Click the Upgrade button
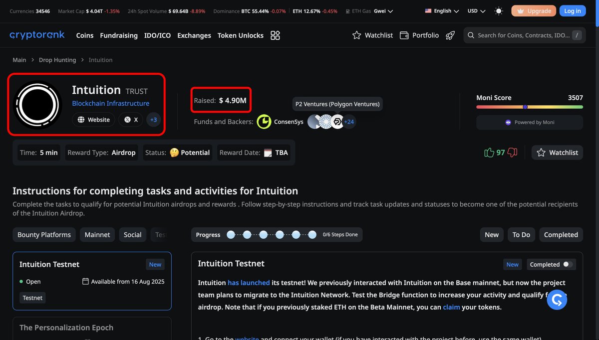Image resolution: width=599 pixels, height=340 pixels. click(x=534, y=11)
